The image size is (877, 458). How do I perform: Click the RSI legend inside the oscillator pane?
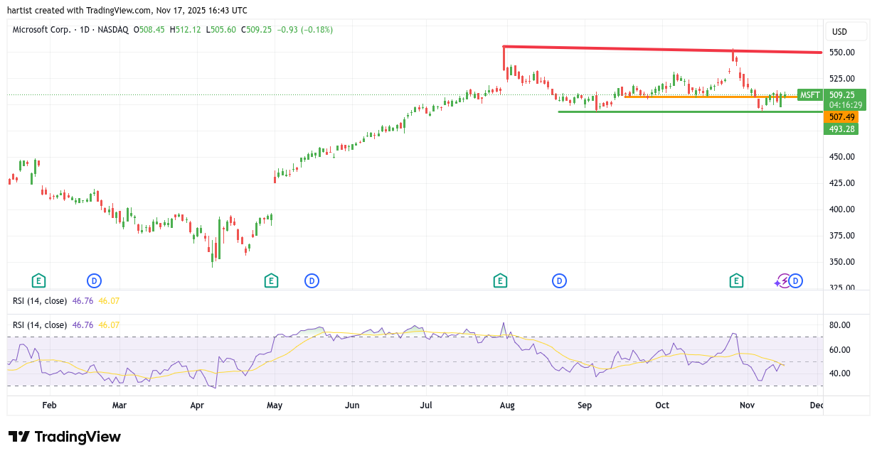40,325
